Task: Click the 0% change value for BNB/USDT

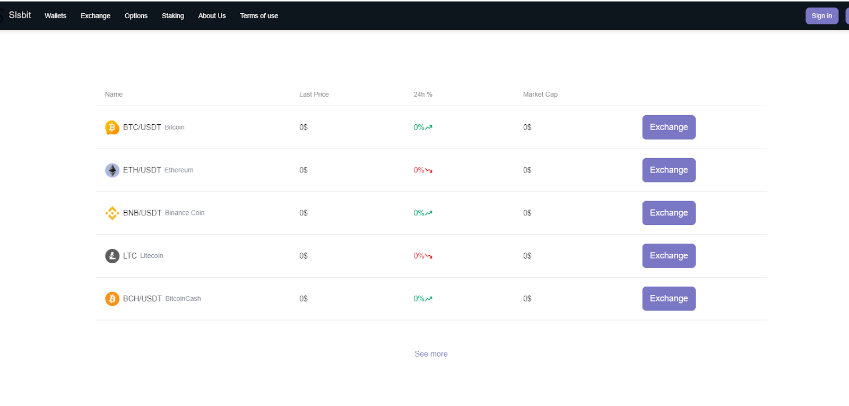Action: click(x=419, y=213)
